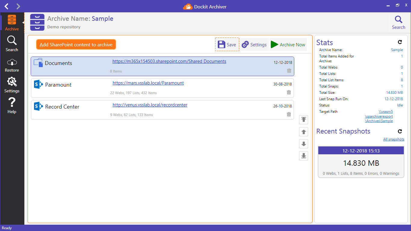This screenshot has width=411, height=231.
Task: Select the Record Center row title
Action: pos(62,107)
